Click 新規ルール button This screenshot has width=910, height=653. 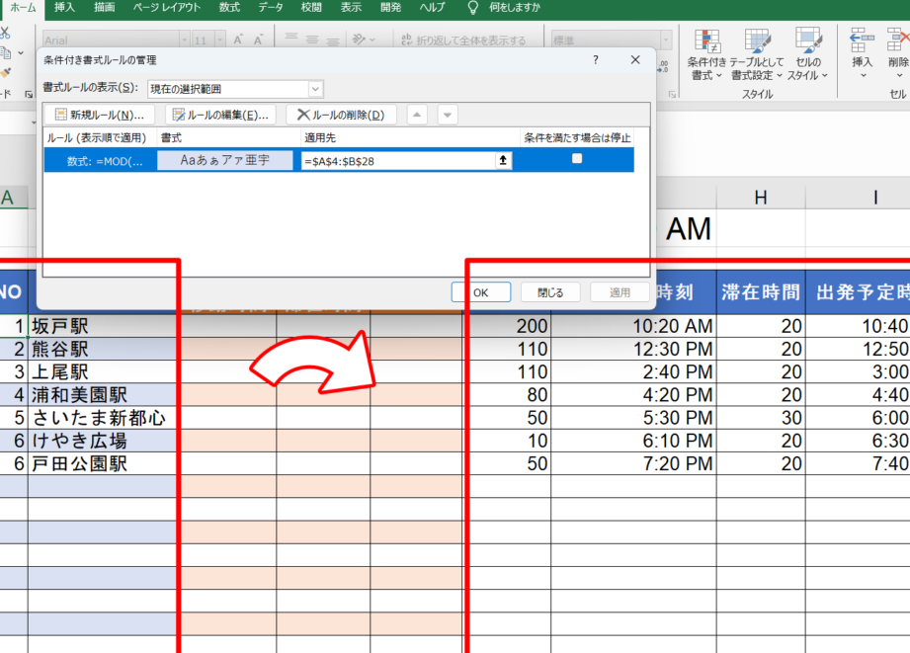100,115
